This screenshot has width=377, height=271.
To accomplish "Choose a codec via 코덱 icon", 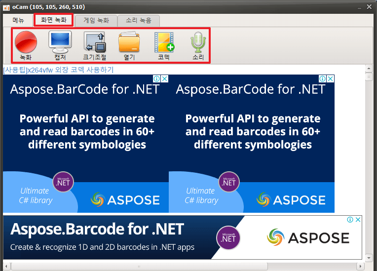I will click(x=164, y=45).
